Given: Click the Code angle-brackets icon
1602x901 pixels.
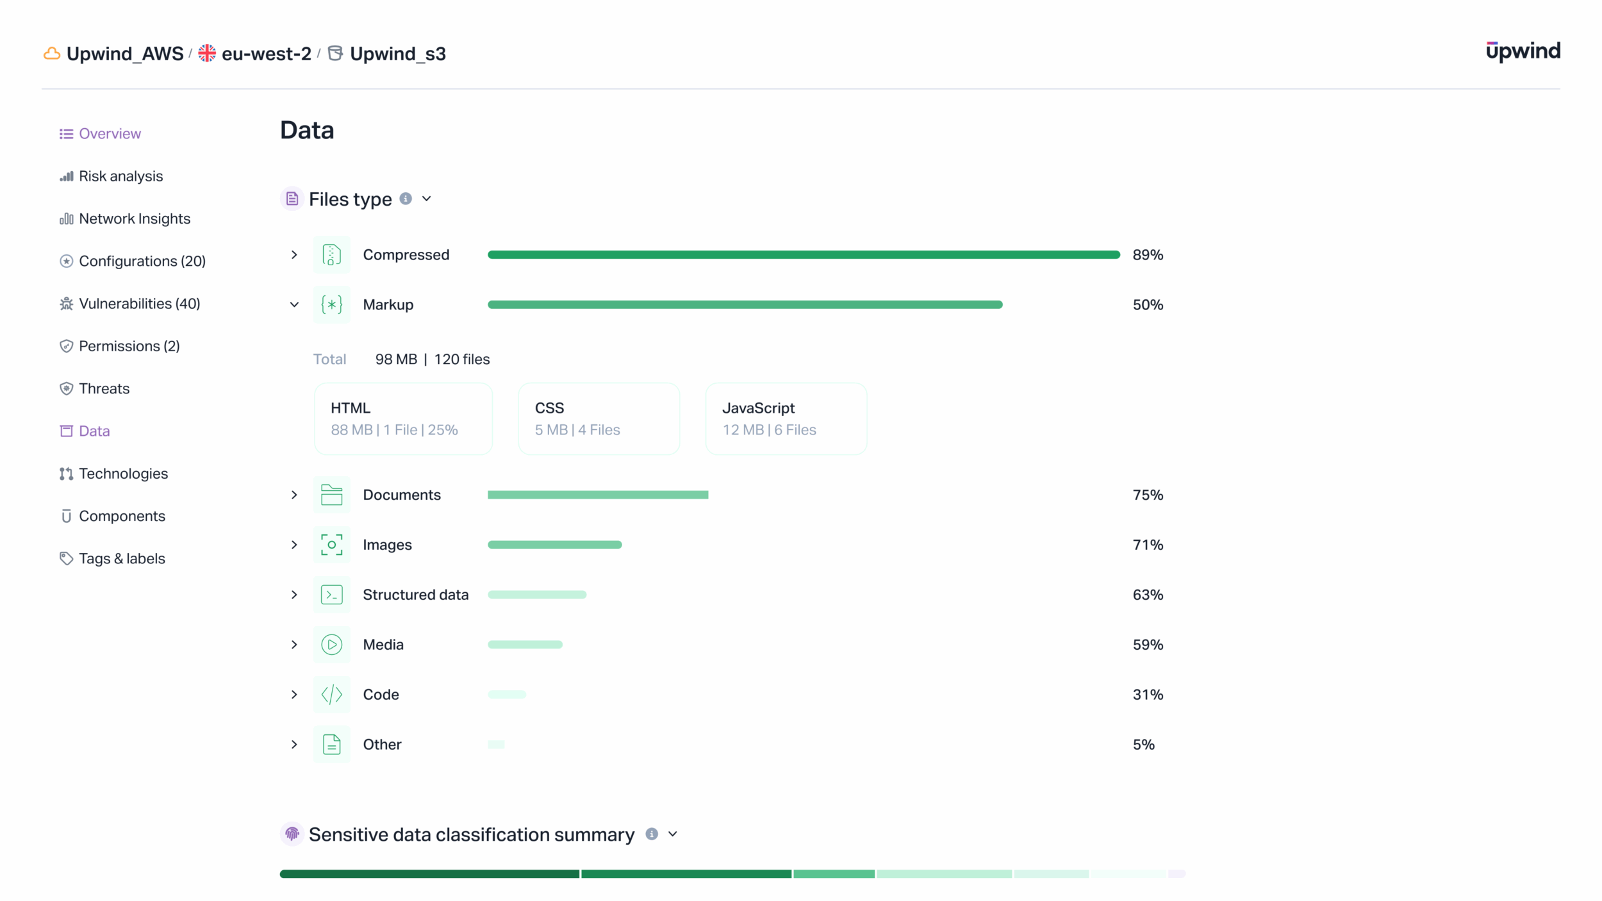Looking at the screenshot, I should pos(331,694).
